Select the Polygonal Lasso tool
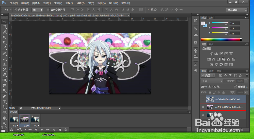Viewport: 254px width, 139px height. pyautogui.click(x=4, y=32)
